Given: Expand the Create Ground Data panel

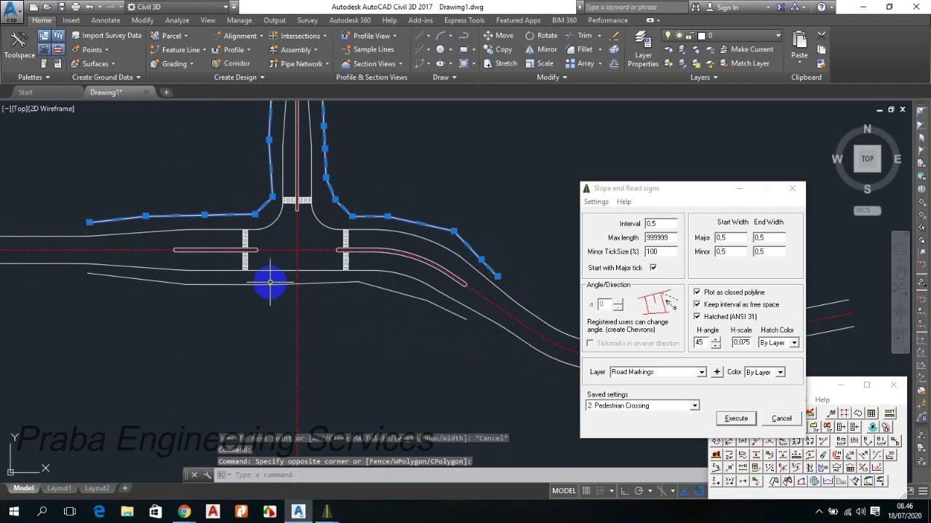Looking at the screenshot, I should 106,77.
